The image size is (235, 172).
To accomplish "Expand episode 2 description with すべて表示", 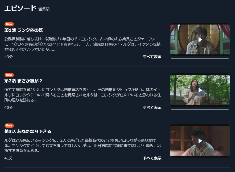I will point(152,107).
